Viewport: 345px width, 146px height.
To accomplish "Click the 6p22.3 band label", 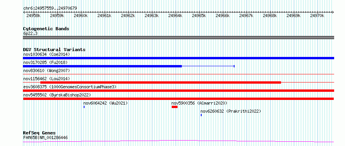I will pos(30,33).
